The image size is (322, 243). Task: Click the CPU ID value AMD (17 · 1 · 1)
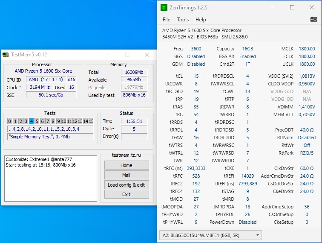pyautogui.click(x=46, y=79)
